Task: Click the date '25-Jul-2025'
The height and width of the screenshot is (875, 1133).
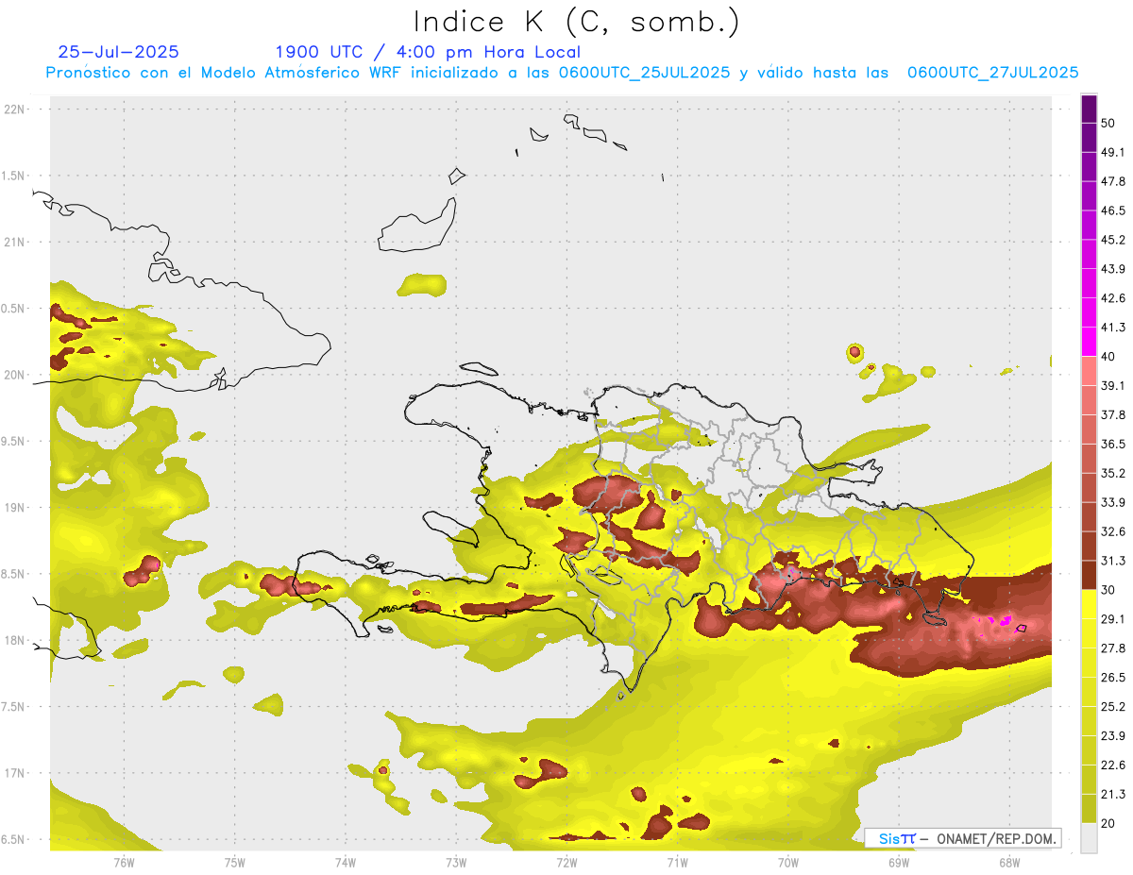Action: click(x=119, y=52)
